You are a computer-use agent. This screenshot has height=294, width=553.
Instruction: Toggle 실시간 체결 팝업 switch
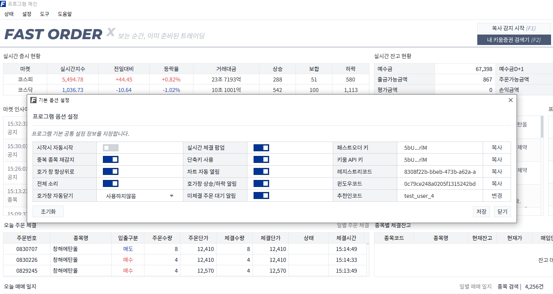coord(261,148)
